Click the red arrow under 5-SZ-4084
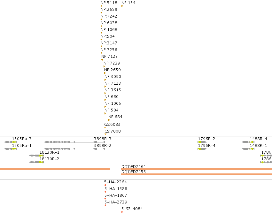272x214 pixels. pos(122,212)
